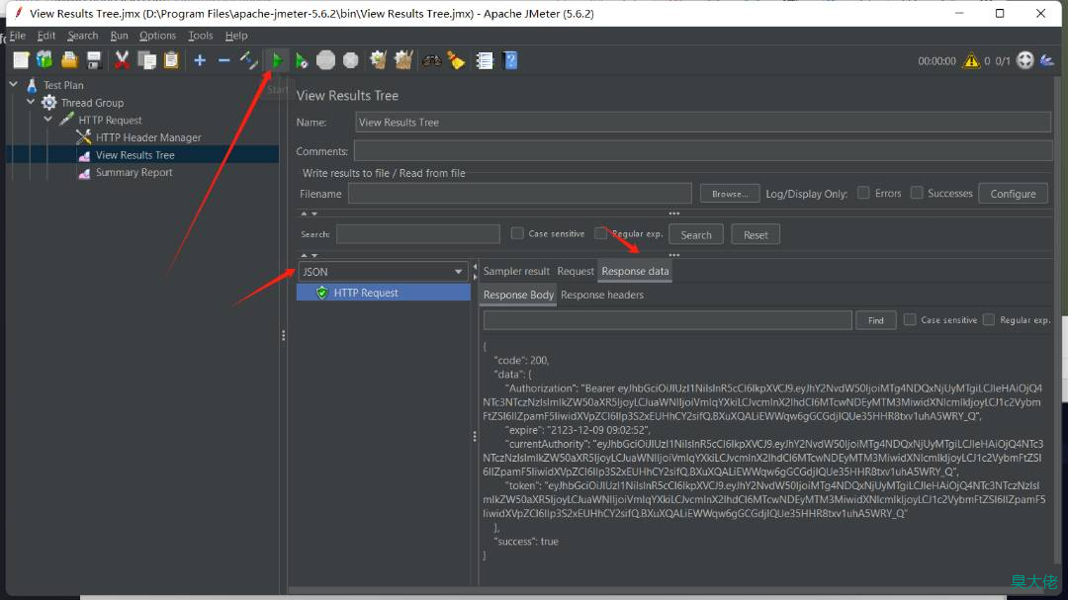Open the JSON renderer dropdown
The width and height of the screenshot is (1068, 600).
click(x=382, y=272)
